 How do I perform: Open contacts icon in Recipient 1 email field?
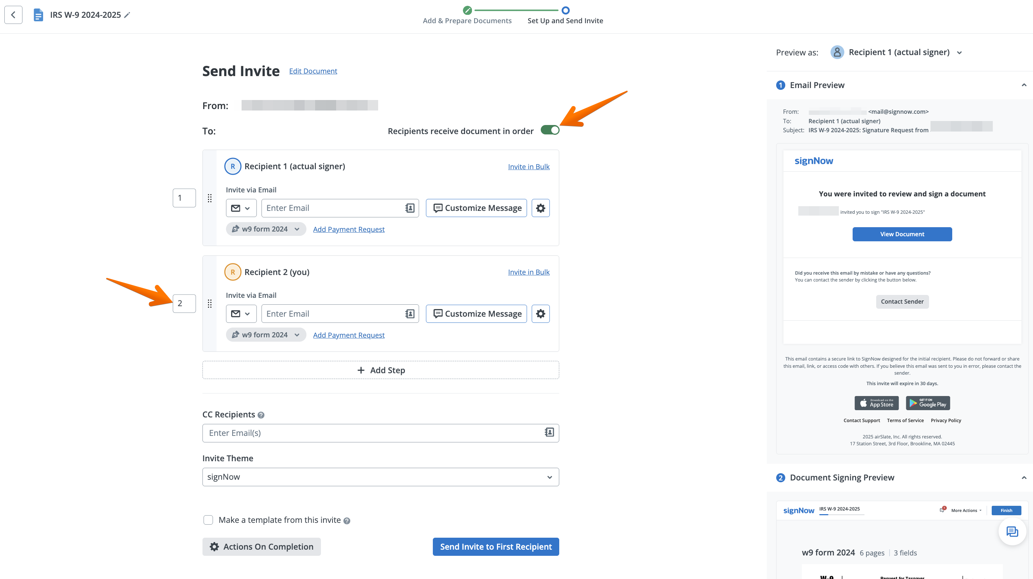409,208
